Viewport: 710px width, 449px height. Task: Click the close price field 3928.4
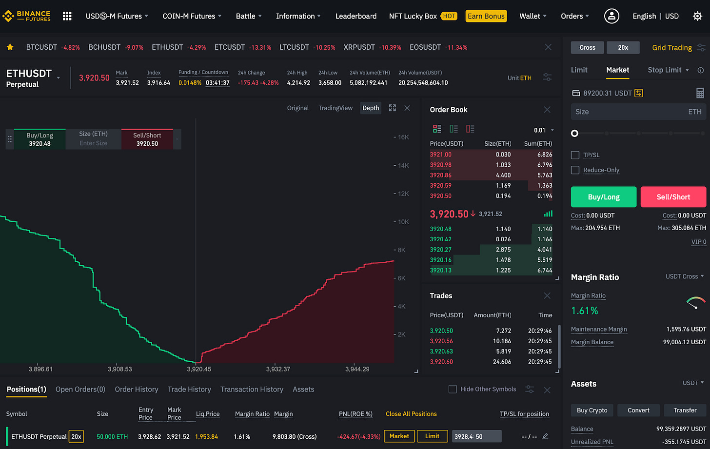pos(476,436)
